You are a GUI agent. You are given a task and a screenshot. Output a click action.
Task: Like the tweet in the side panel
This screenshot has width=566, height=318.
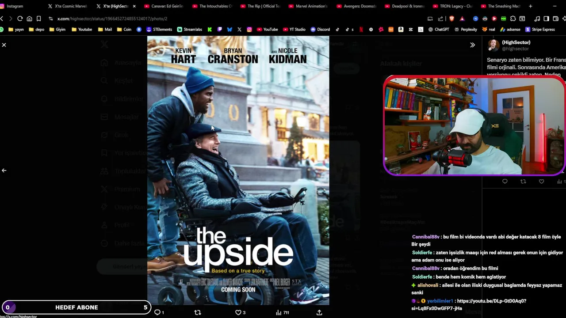pyautogui.click(x=541, y=182)
